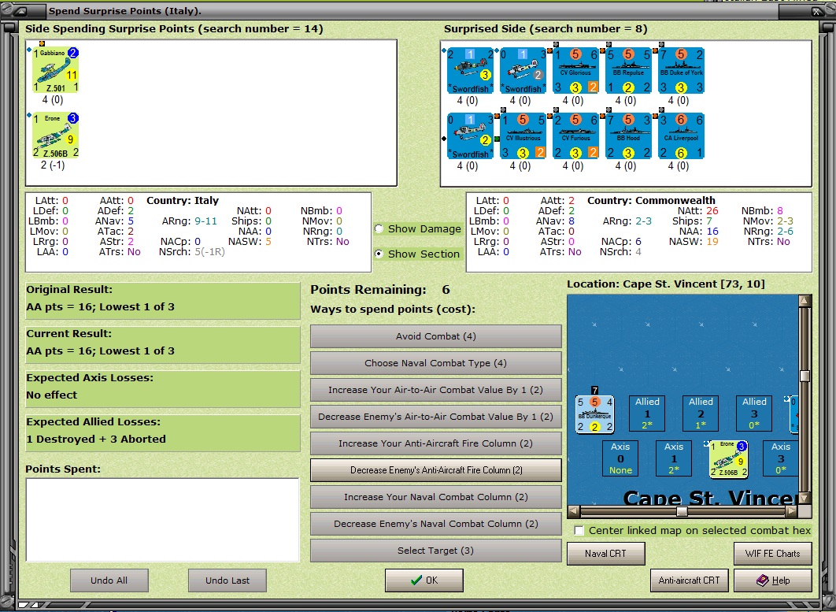Click Decrease Enemy's Air-to-Air Combat Value

click(435, 416)
